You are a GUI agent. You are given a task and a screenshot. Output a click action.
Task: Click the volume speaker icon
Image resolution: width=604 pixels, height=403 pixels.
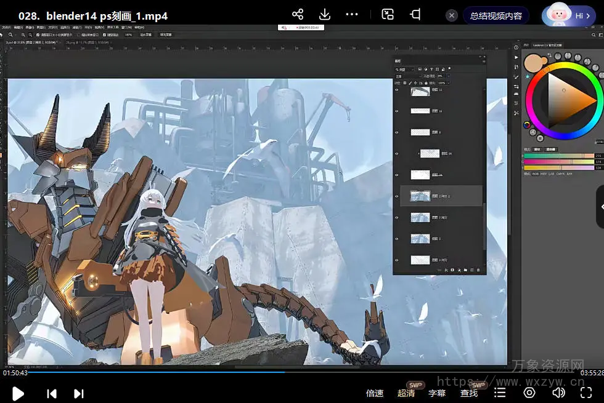coord(558,393)
